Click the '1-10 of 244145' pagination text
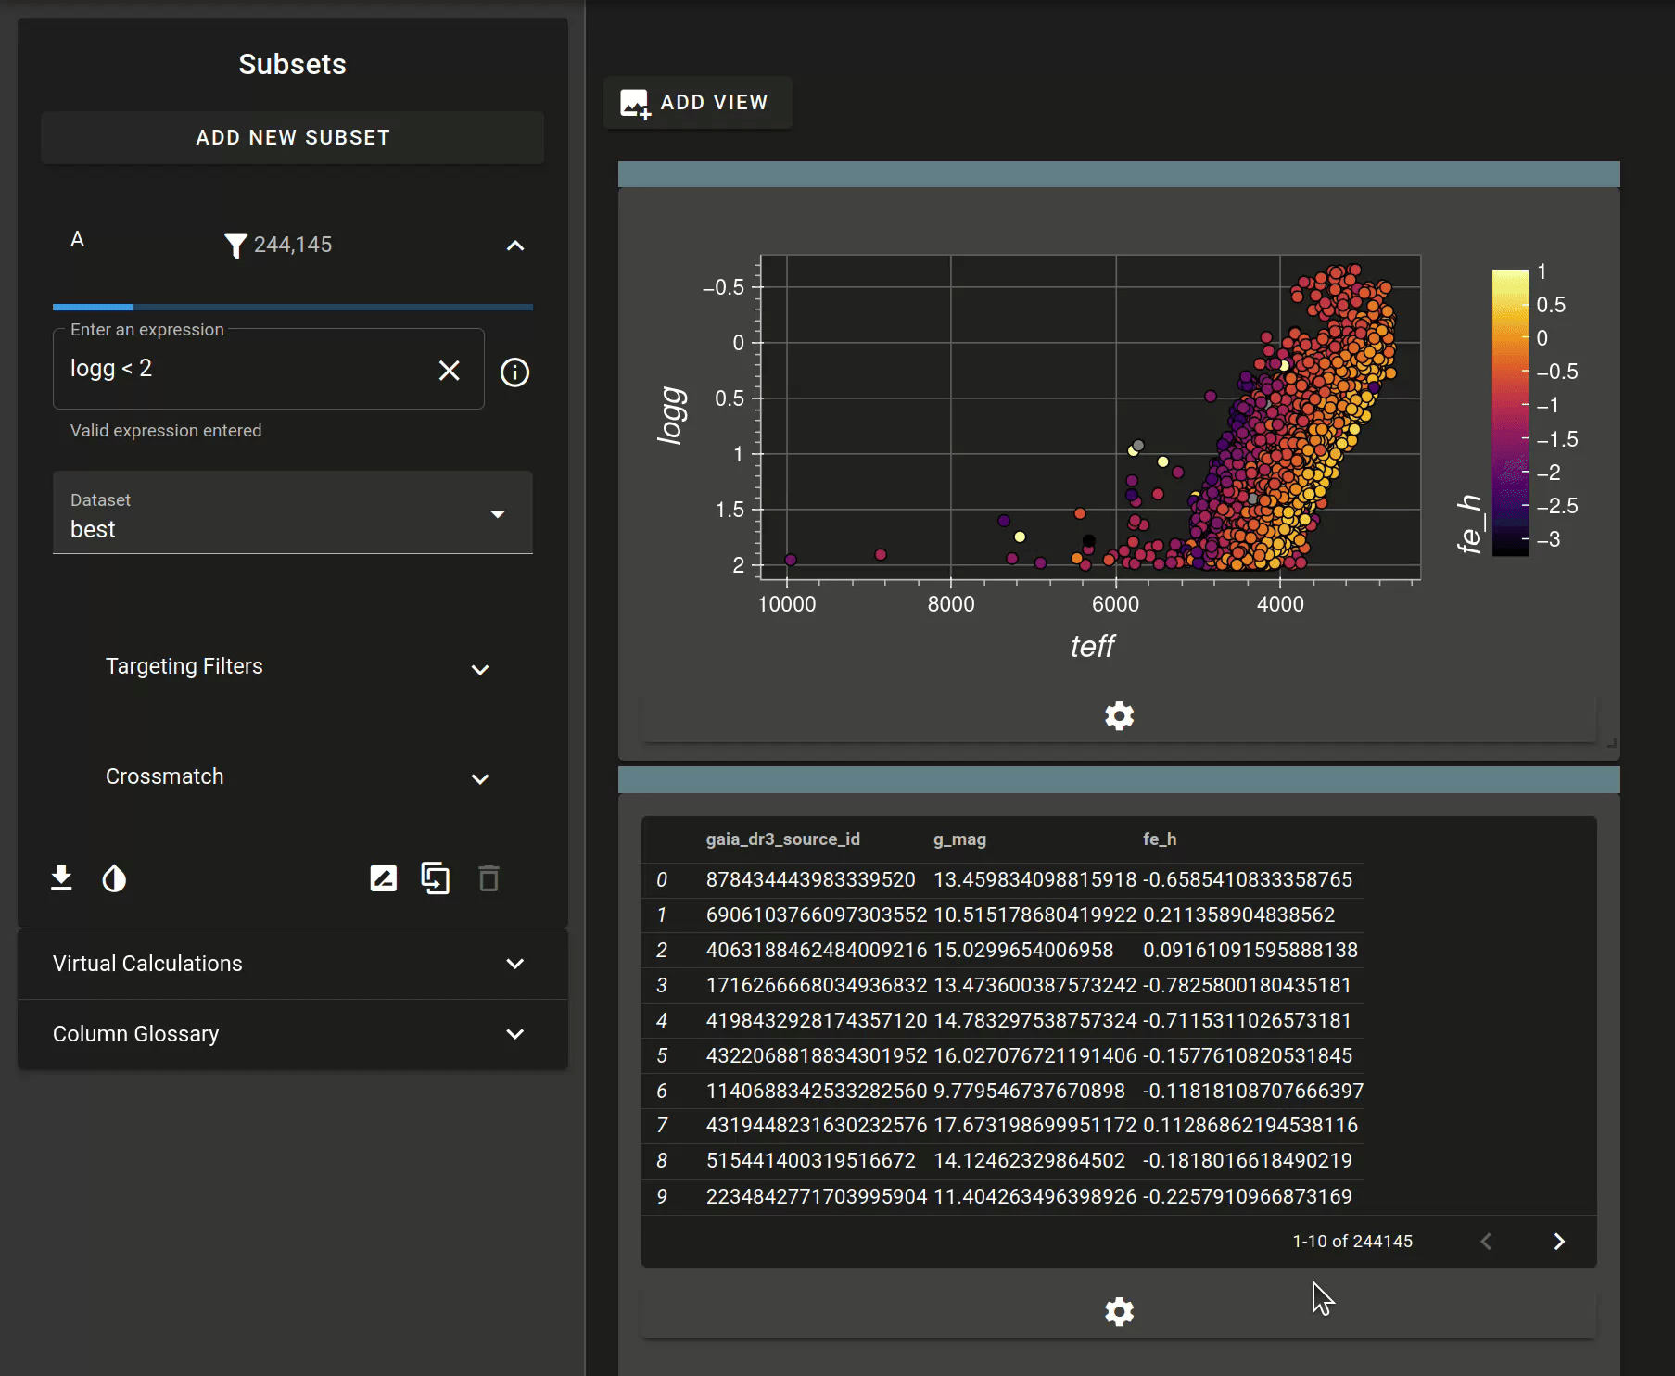 1352,1242
